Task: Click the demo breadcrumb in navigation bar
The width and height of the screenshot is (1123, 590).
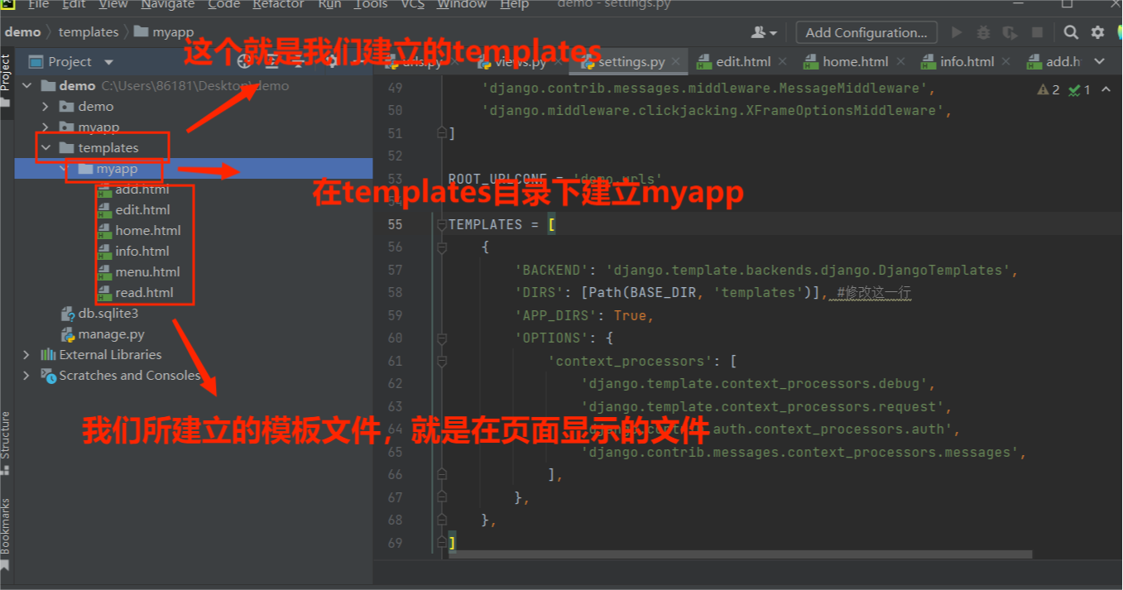Action: [x=22, y=32]
